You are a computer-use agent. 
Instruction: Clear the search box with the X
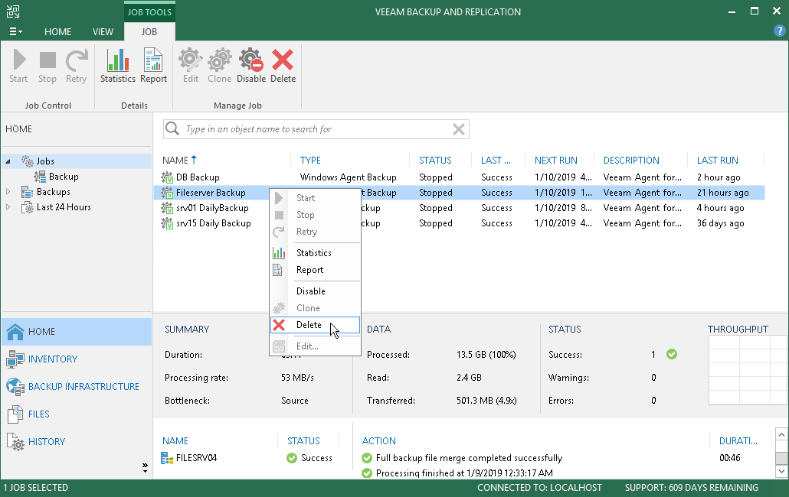458,129
